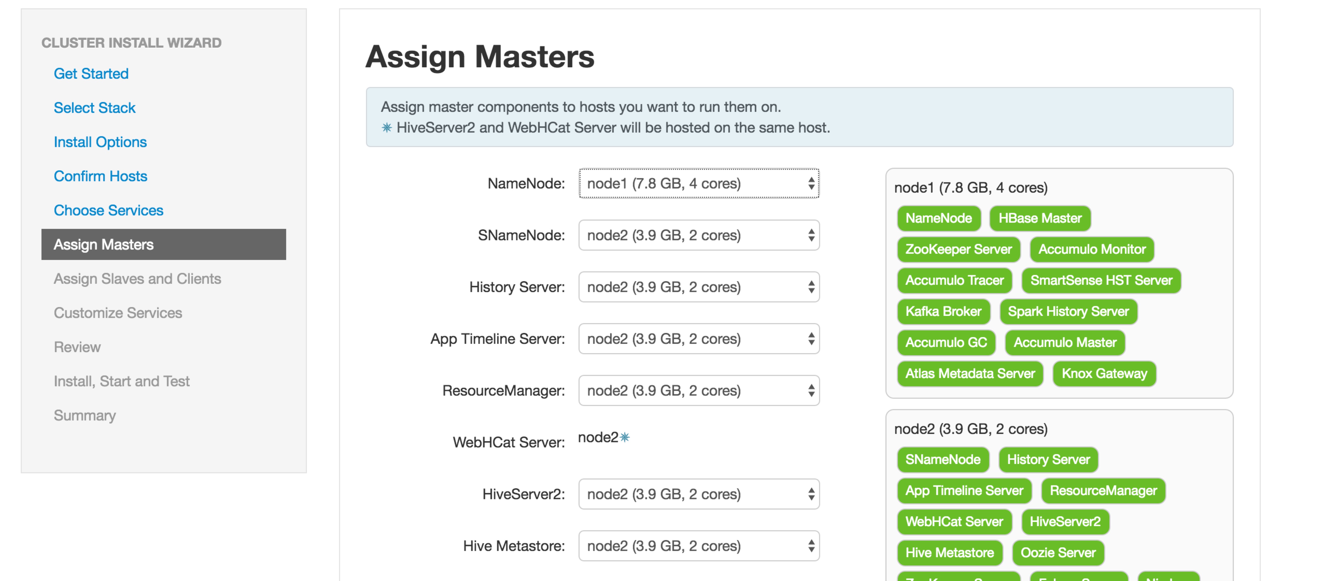The image size is (1324, 581).
Task: Expand the History Server host selector
Action: [x=699, y=287]
